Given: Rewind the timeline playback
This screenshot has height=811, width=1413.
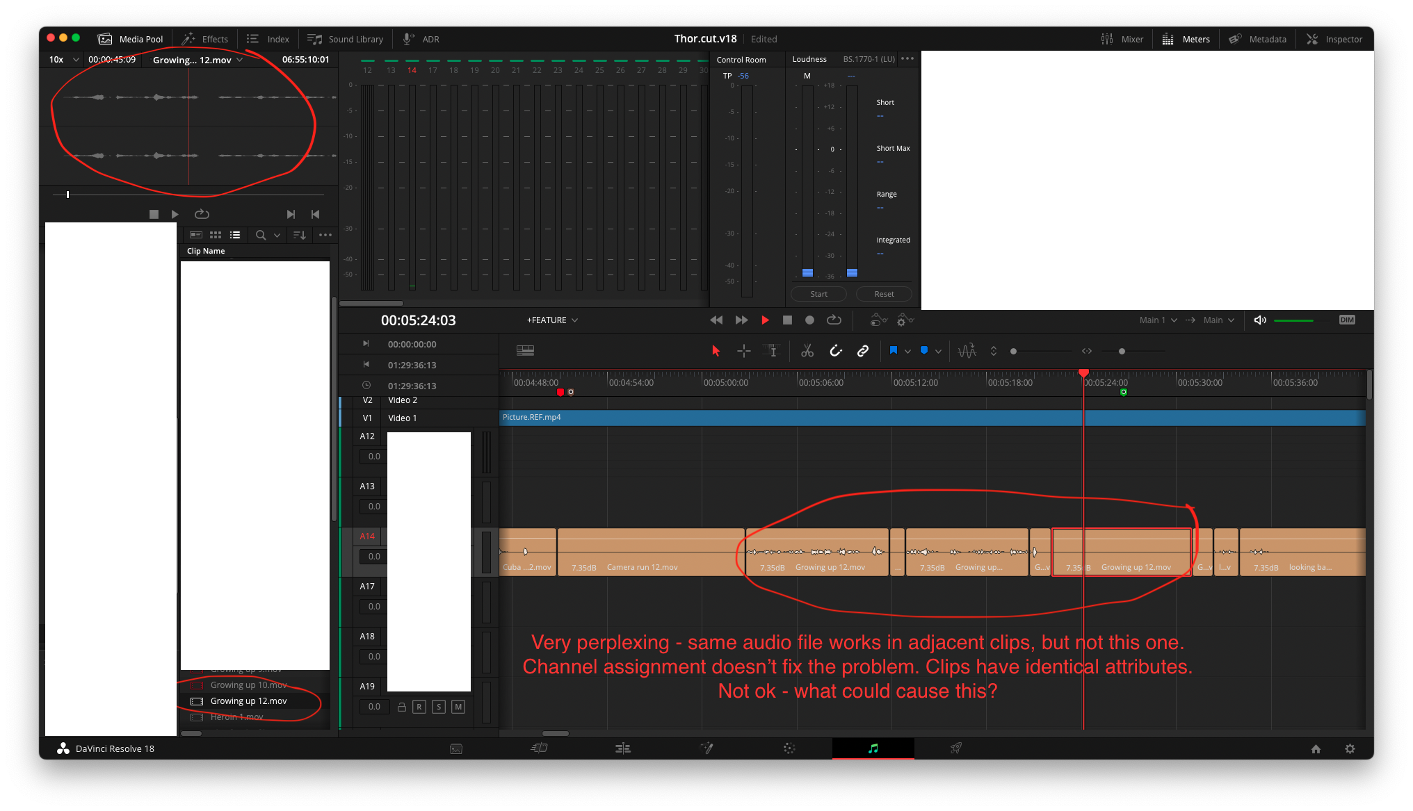Looking at the screenshot, I should pyautogui.click(x=716, y=320).
